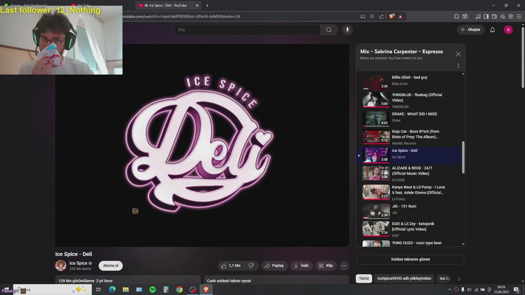Open Brave Rewards triangle icon

(400, 16)
